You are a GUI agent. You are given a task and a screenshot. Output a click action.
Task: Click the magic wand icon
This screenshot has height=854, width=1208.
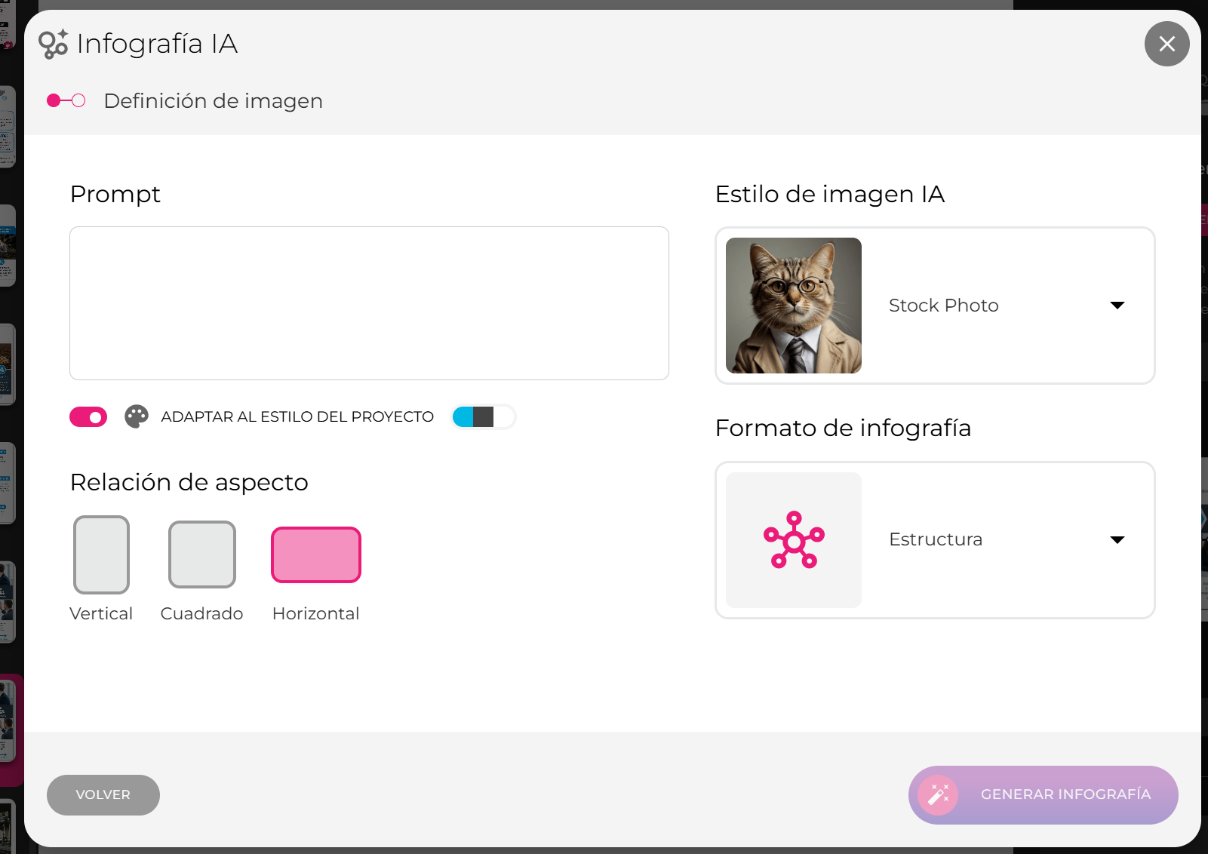[x=938, y=795]
